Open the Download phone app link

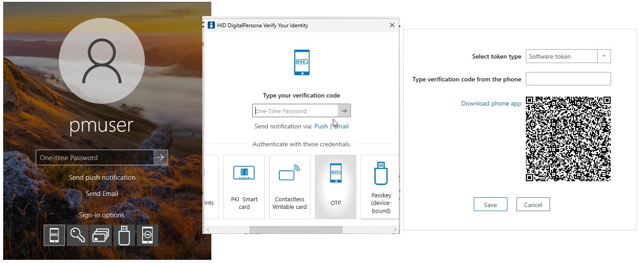pos(491,103)
